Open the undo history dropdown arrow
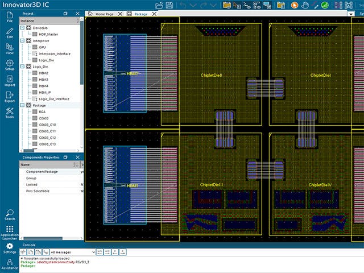Viewport: 364px width, 273px height. tap(193, 5)
